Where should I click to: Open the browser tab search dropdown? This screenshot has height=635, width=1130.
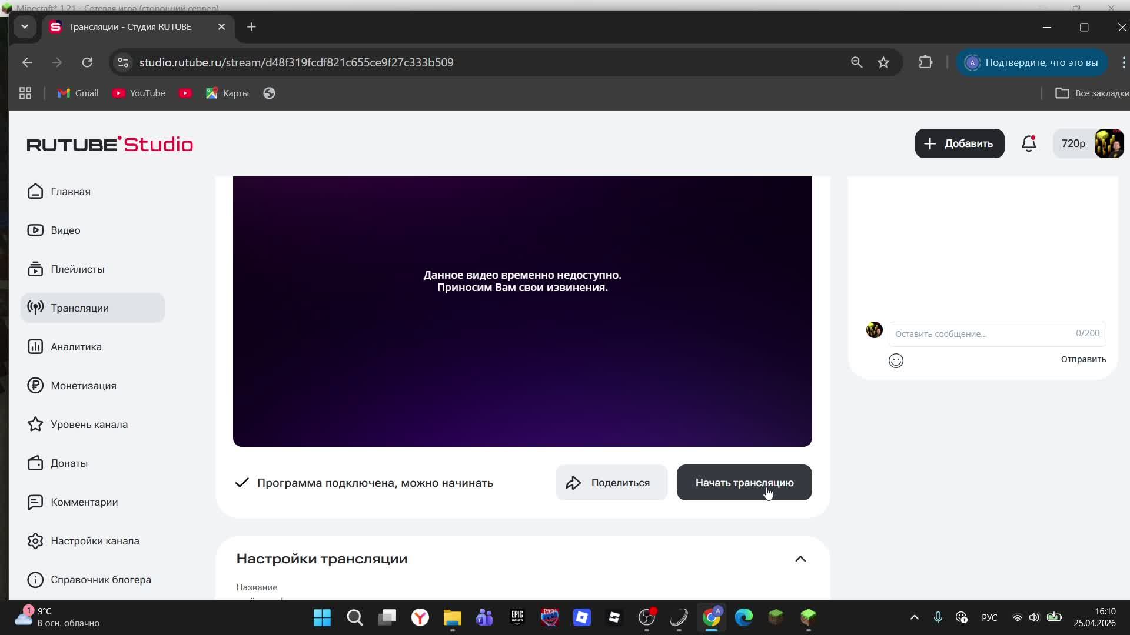[x=25, y=26]
